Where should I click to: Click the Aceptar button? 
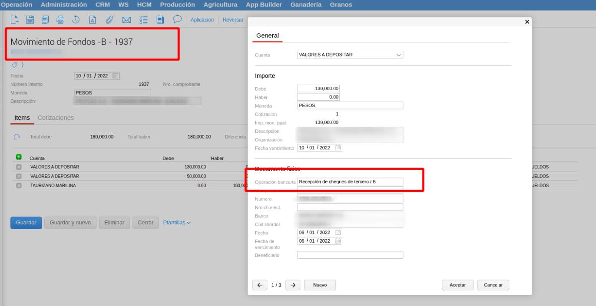coord(457,285)
